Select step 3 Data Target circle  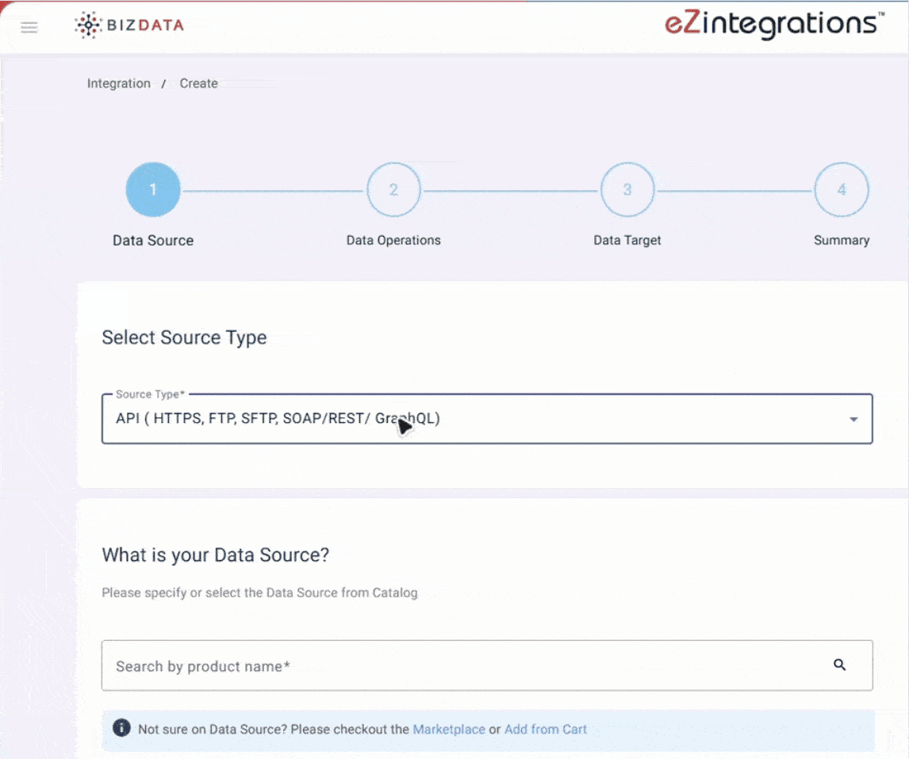pos(627,189)
